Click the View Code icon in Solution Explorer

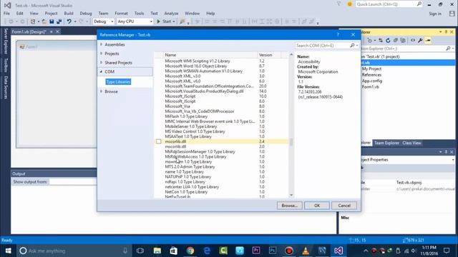[413, 41]
